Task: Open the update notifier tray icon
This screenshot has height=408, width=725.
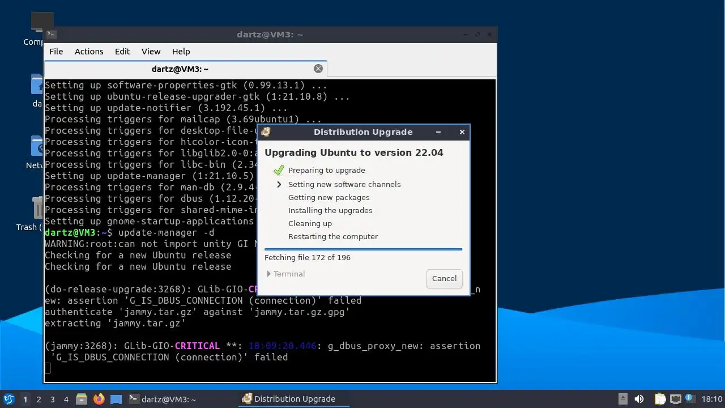Action: coord(690,398)
